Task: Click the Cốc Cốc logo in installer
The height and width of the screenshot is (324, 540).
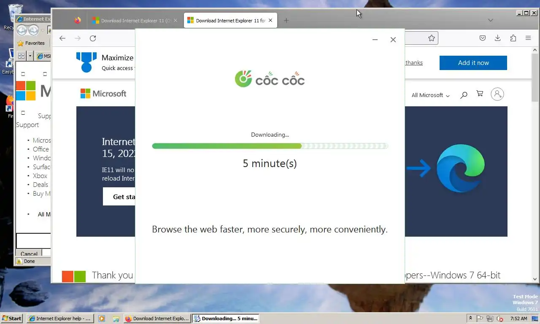Action: 270,79
